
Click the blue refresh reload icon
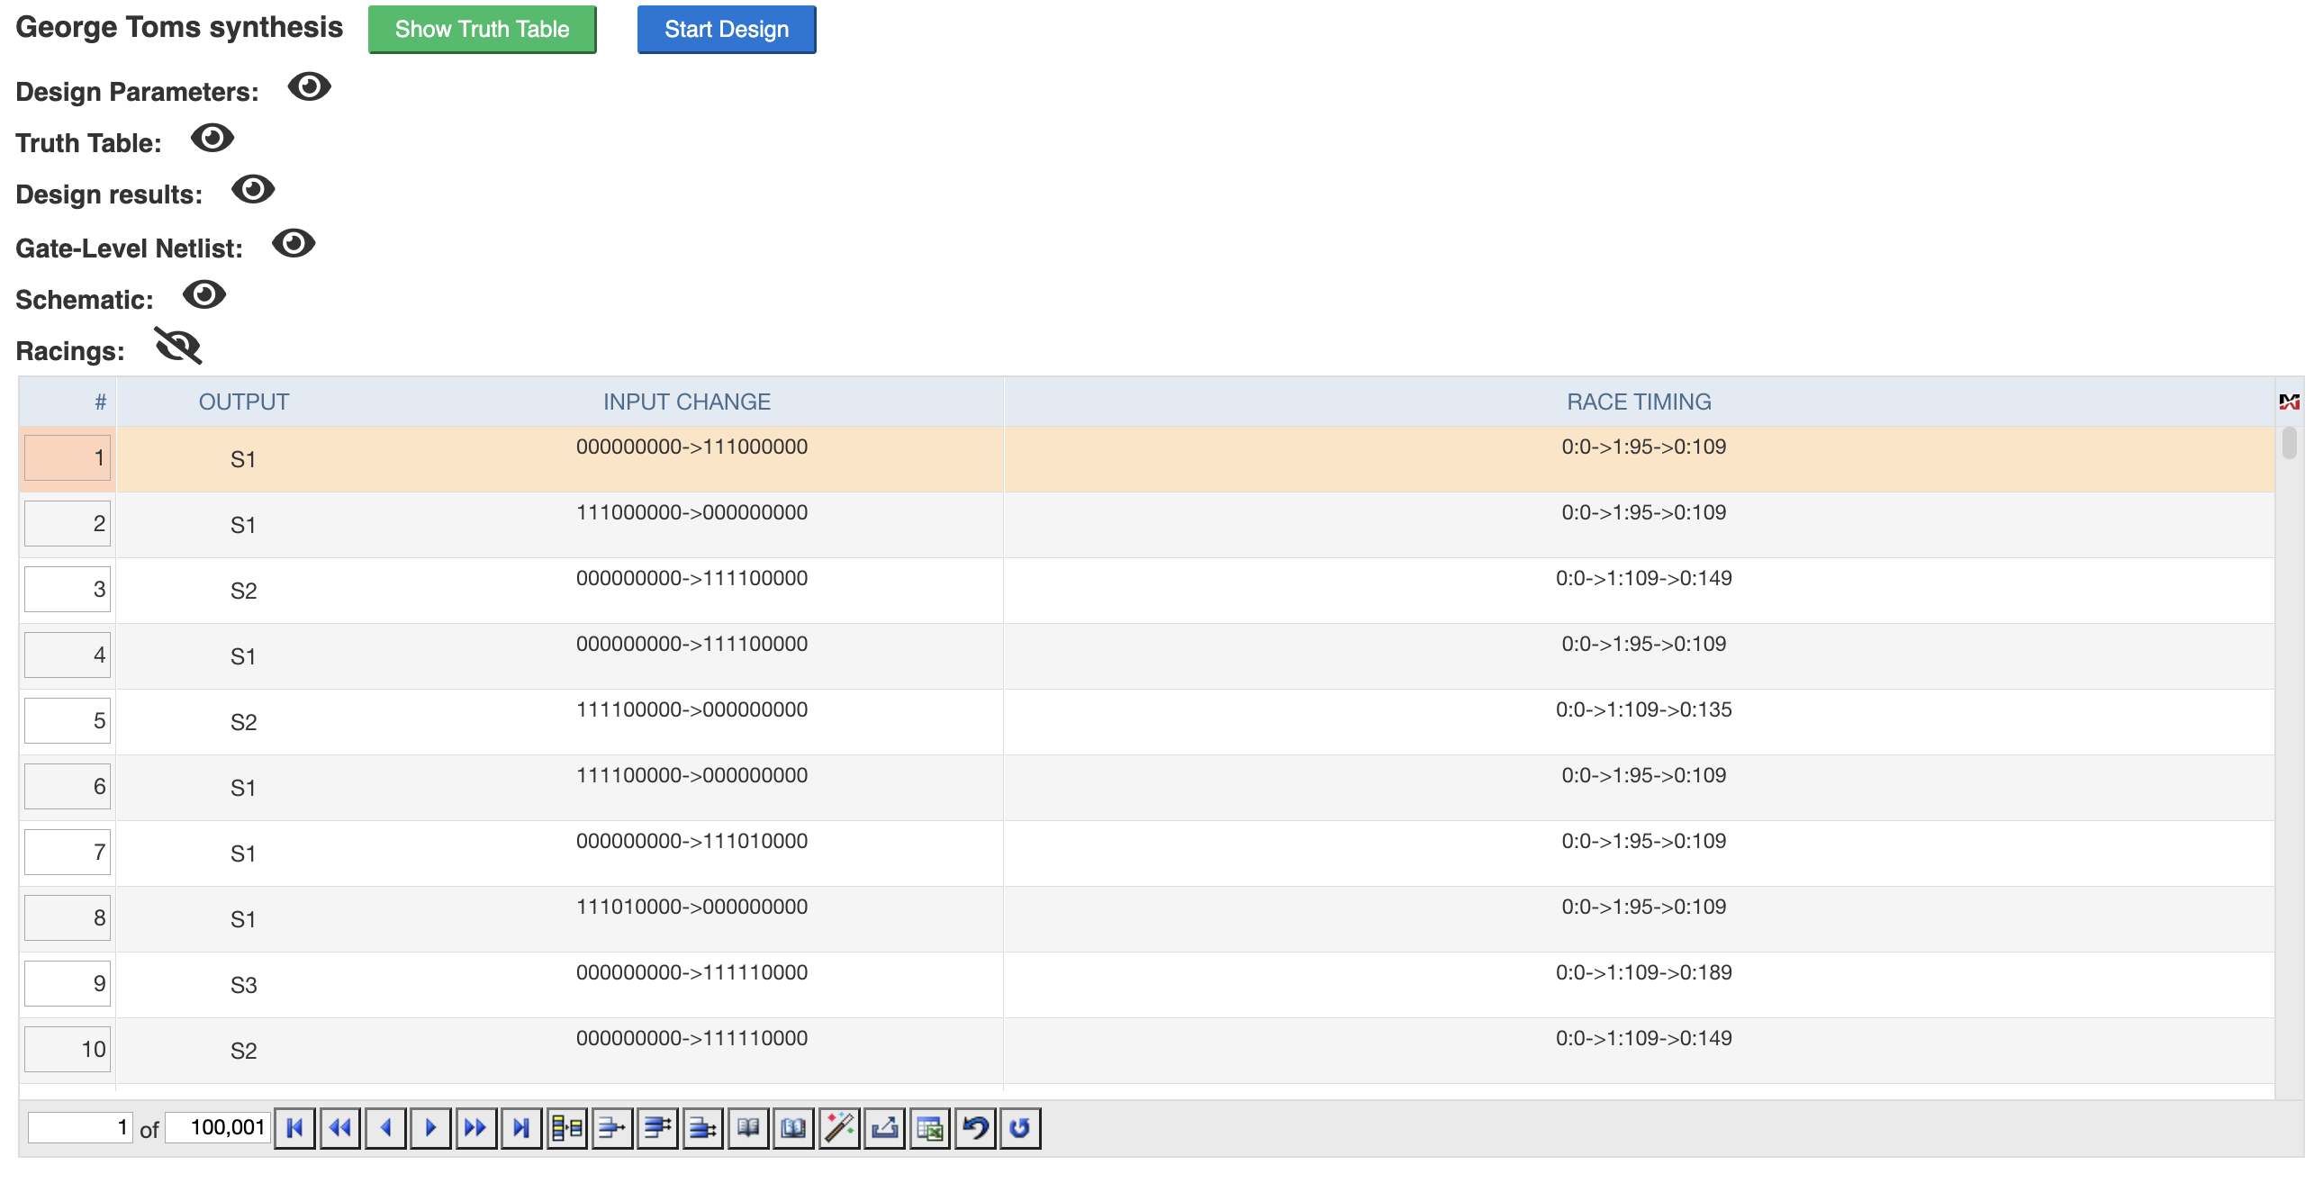(1020, 1128)
